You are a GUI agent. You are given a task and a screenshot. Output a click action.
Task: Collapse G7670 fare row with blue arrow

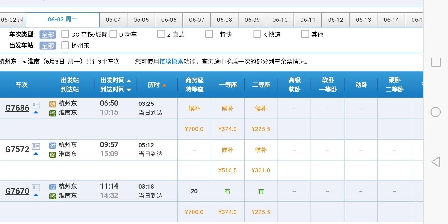pyautogui.click(x=36, y=194)
